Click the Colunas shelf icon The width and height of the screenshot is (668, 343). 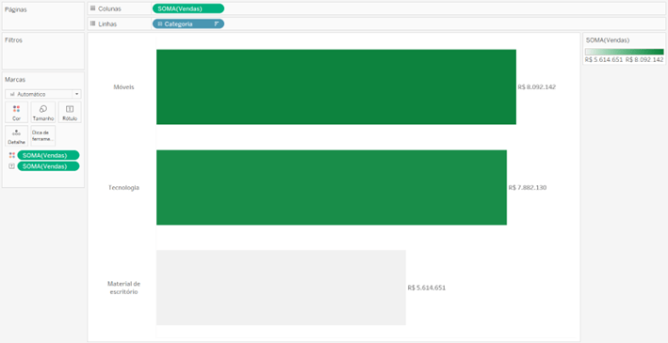point(92,8)
